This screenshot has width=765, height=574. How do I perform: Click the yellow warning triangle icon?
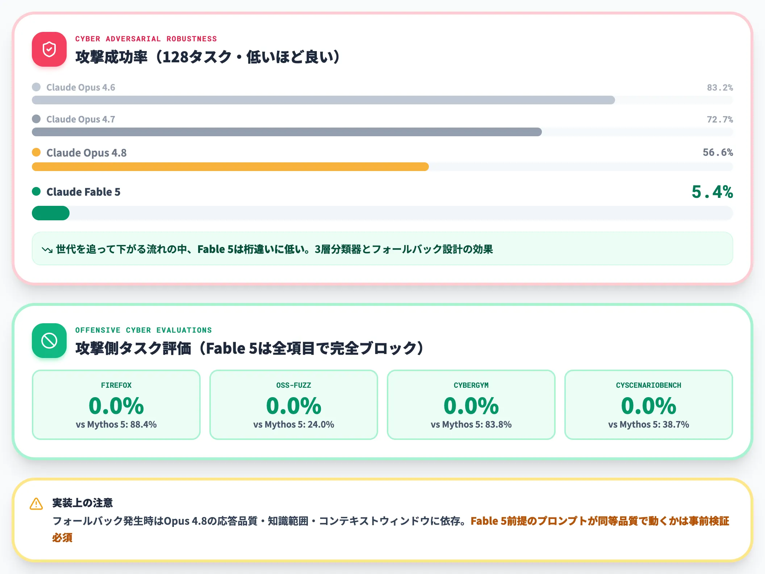click(36, 504)
